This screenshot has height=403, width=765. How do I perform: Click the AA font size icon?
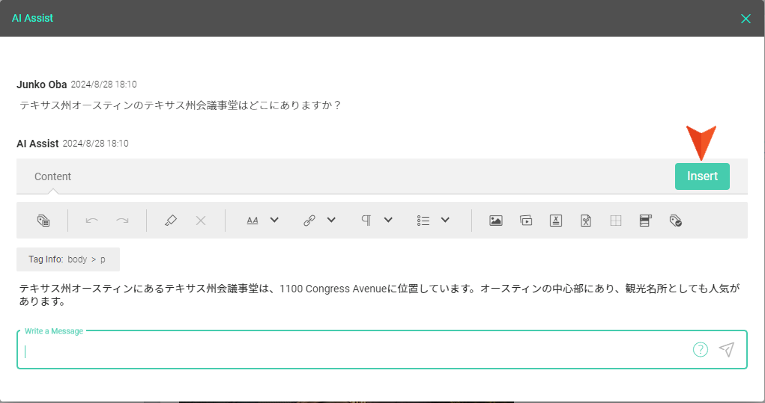pyautogui.click(x=253, y=221)
